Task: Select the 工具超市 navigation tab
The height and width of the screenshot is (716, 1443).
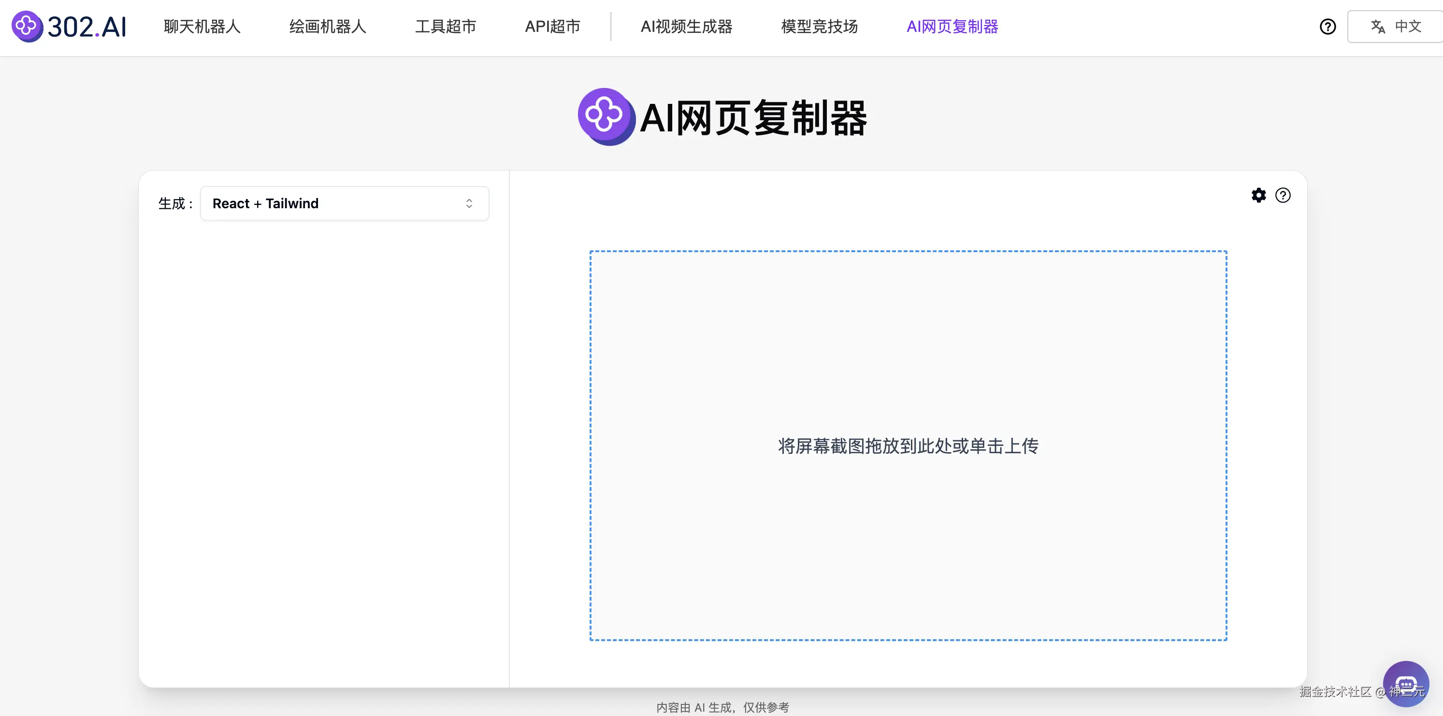Action: (x=446, y=26)
